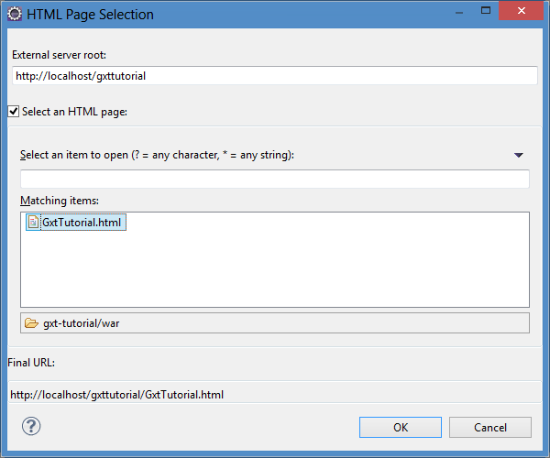
Task: Focus the External server root field
Action: click(275, 76)
